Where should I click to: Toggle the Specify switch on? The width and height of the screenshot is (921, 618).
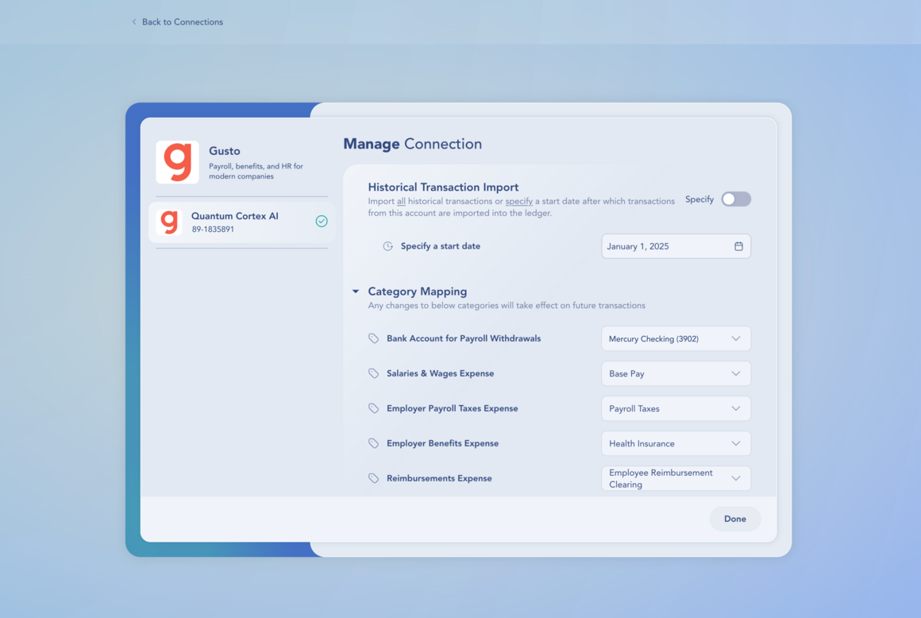(x=736, y=199)
